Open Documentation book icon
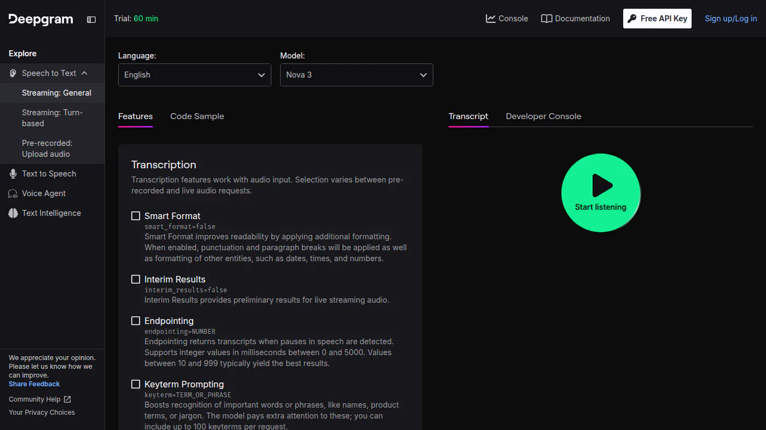The height and width of the screenshot is (430, 766). coord(547,19)
